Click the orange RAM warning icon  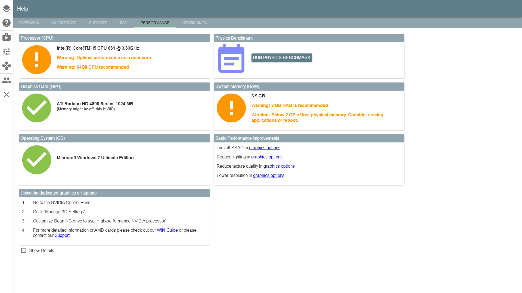(x=231, y=108)
